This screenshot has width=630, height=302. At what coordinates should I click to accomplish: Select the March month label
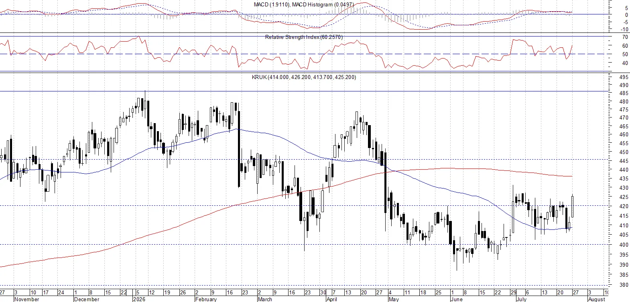pyautogui.click(x=265, y=299)
